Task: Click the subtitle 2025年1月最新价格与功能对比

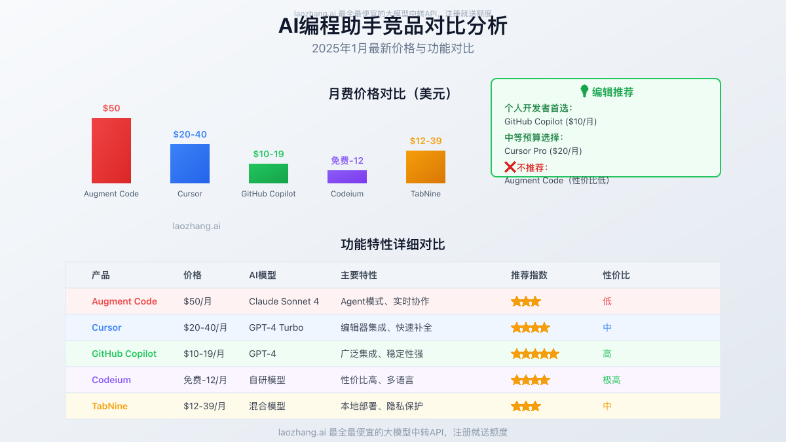Action: coord(393,48)
